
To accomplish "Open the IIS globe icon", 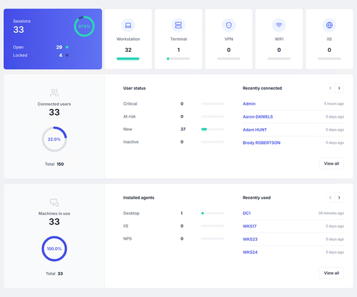I will click(329, 25).
